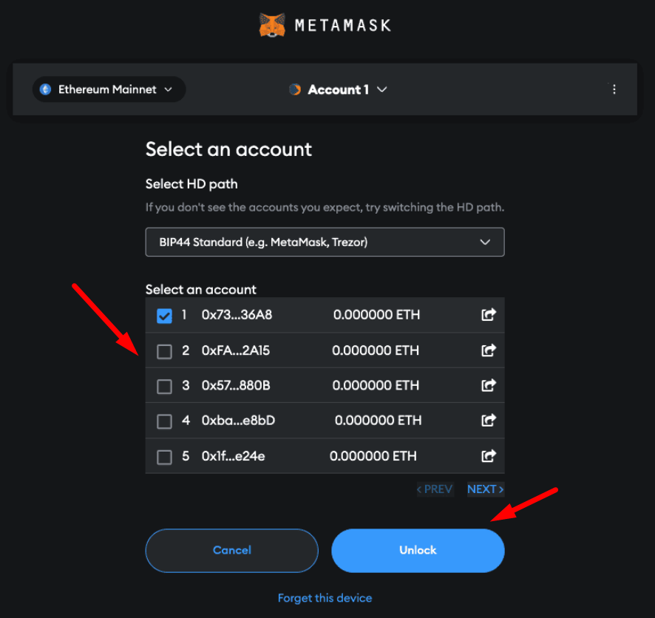Click the Account 1 avatar icon
Image resolution: width=655 pixels, height=618 pixels.
coord(295,89)
